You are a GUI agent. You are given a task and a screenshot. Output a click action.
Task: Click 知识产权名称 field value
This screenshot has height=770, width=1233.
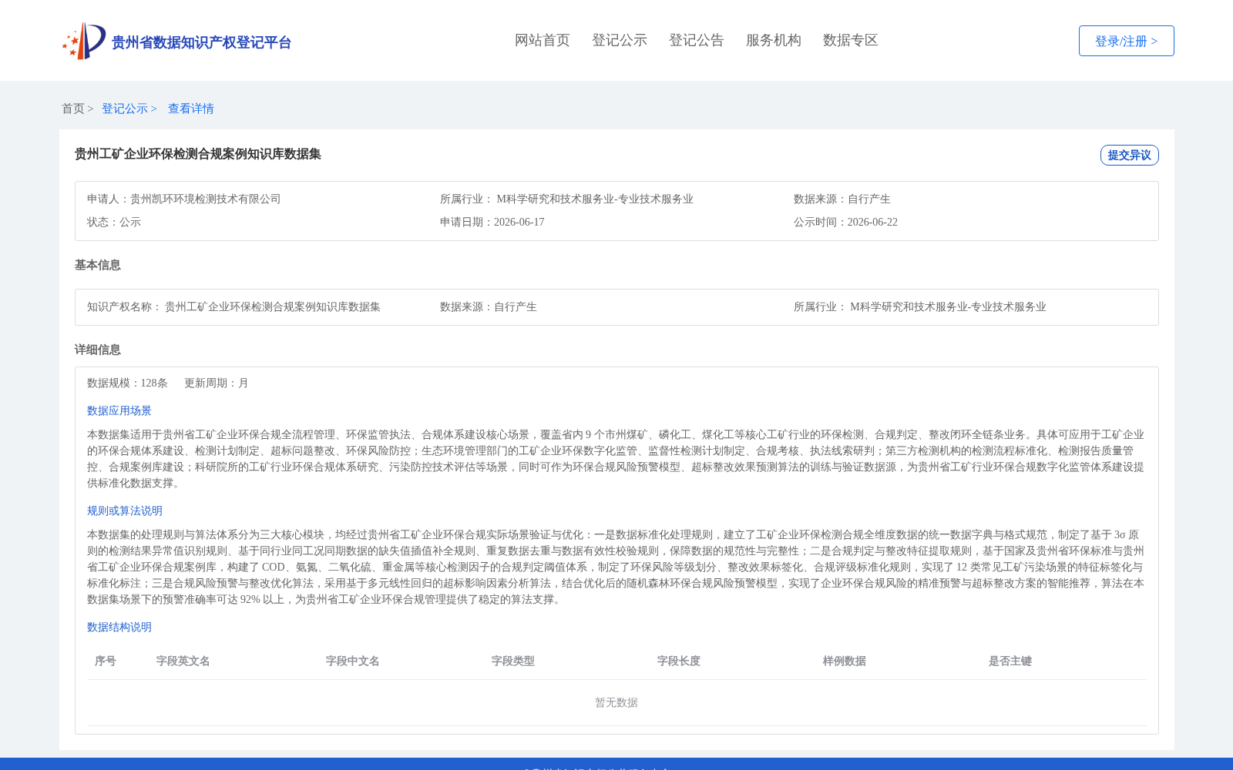coord(273,306)
